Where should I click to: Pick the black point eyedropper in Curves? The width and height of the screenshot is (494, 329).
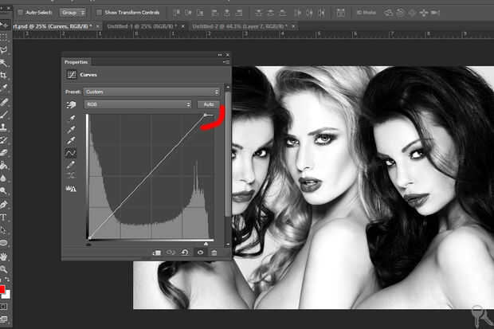coord(70,119)
